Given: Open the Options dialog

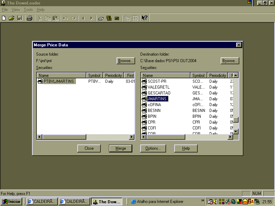Looking at the screenshot, I should pyautogui.click(x=153, y=148).
